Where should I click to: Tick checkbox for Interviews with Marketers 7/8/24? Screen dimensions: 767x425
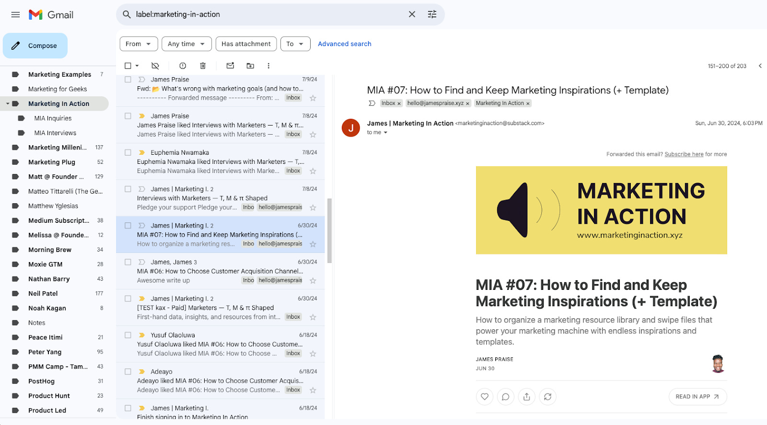pos(128,189)
